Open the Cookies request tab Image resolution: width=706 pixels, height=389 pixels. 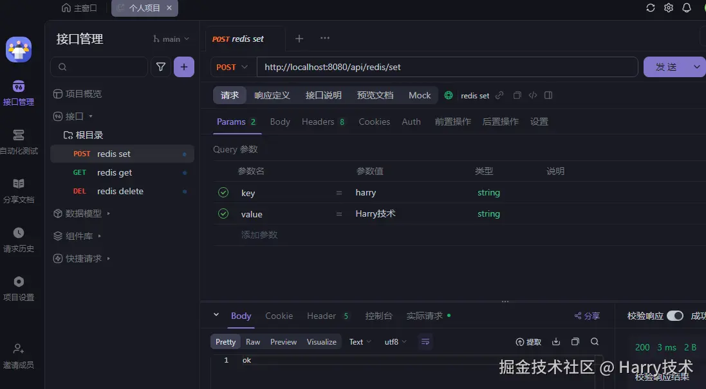point(374,122)
